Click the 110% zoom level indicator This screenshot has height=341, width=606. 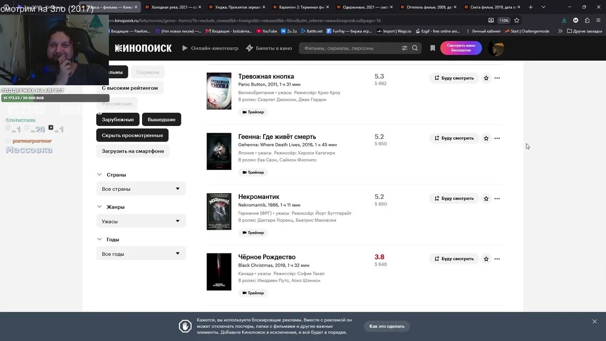coord(504,20)
